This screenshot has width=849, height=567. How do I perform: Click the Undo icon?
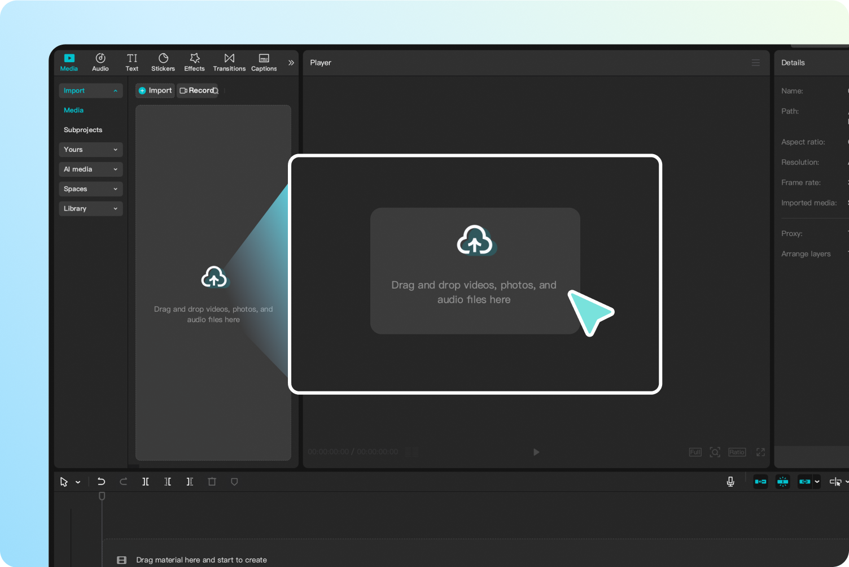coord(101,482)
